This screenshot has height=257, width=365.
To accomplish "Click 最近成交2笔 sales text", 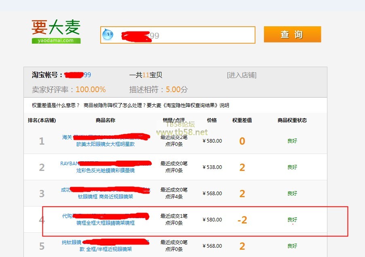I will click(x=174, y=137).
